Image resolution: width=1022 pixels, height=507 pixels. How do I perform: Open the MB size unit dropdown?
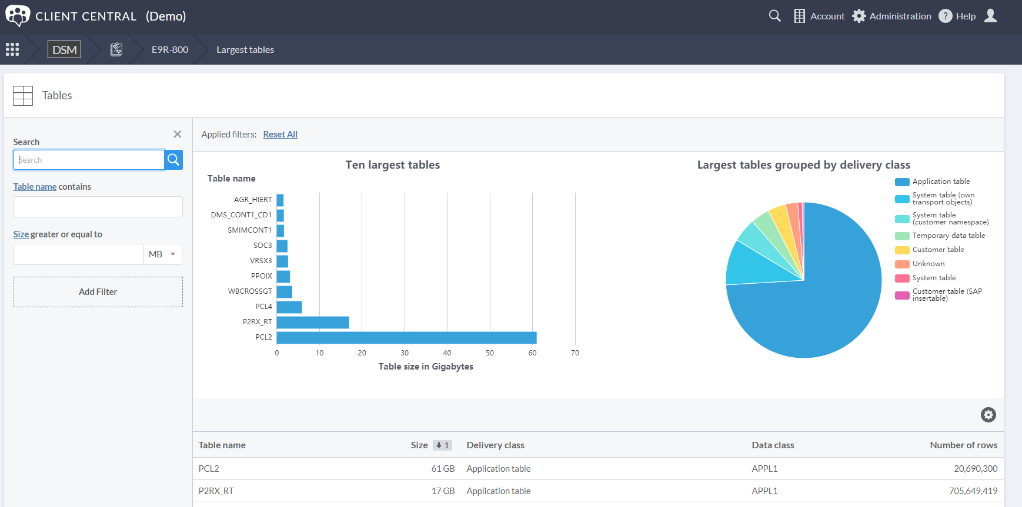163,254
